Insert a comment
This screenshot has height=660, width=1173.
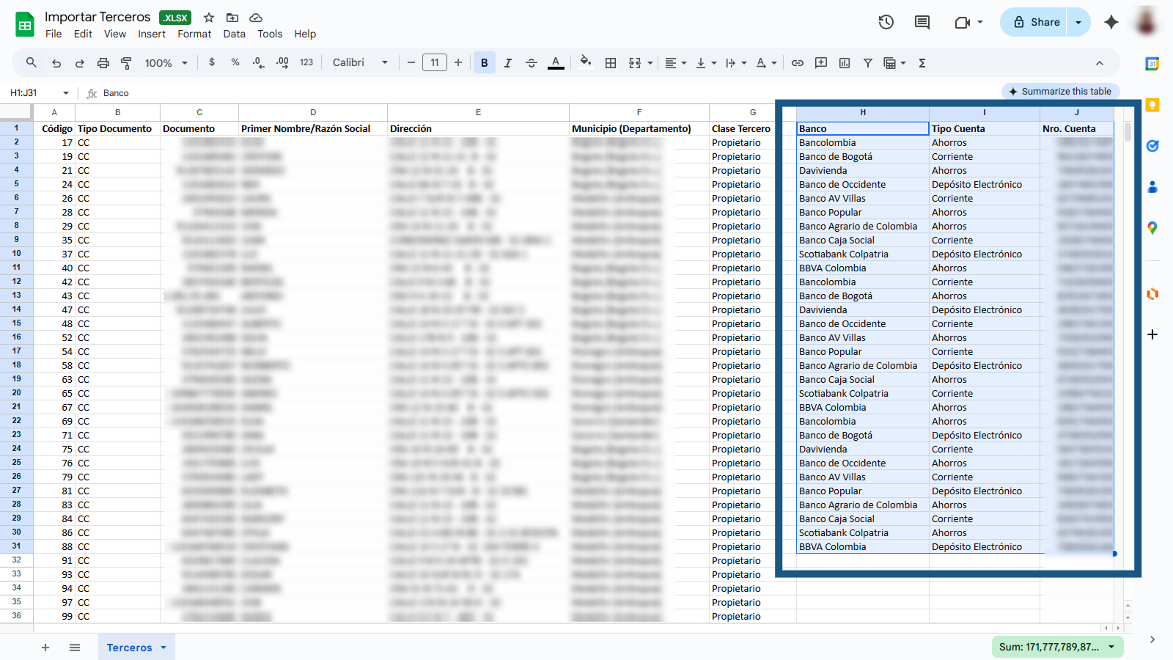[821, 63]
